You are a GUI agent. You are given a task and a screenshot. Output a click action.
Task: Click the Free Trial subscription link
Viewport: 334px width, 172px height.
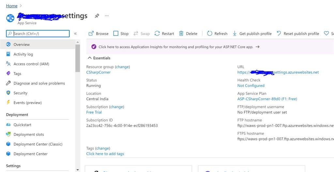[x=94, y=112]
